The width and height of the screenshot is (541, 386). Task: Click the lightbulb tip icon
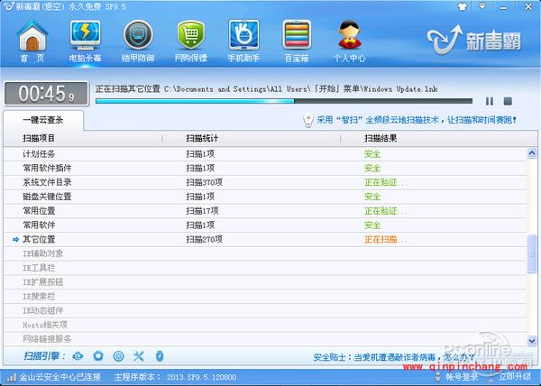pyautogui.click(x=307, y=120)
